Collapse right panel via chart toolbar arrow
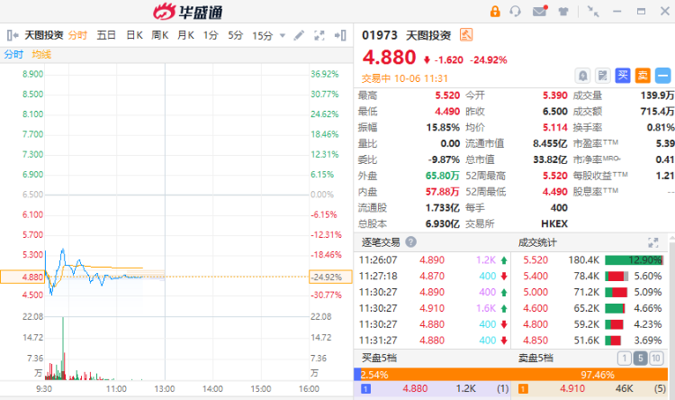The image size is (675, 400). [x=340, y=35]
